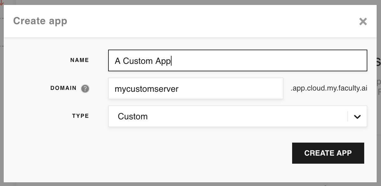Submit the form via CREATE APP
Viewport: 381px width, 186px height.
tap(328, 153)
